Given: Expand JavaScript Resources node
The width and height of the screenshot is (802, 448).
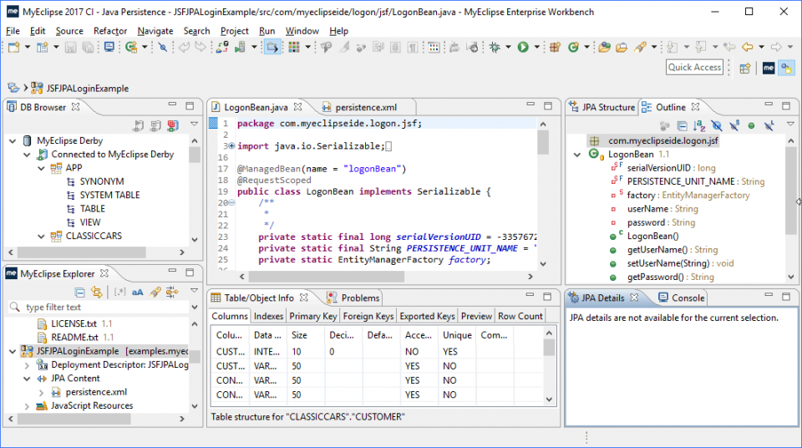Looking at the screenshot, I should pos(27,406).
